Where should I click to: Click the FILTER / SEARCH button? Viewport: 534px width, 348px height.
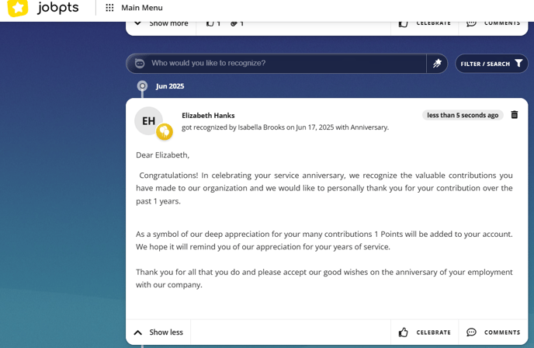coord(491,64)
